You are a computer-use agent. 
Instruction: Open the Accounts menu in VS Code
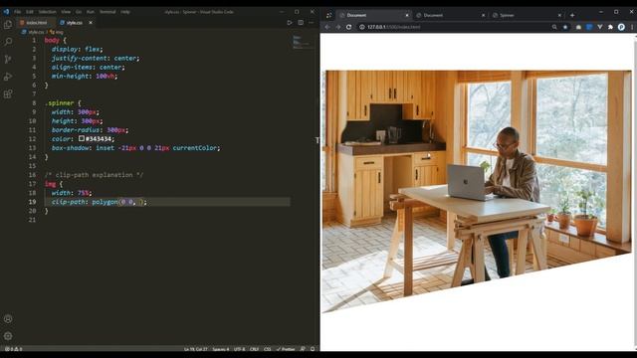point(8,319)
